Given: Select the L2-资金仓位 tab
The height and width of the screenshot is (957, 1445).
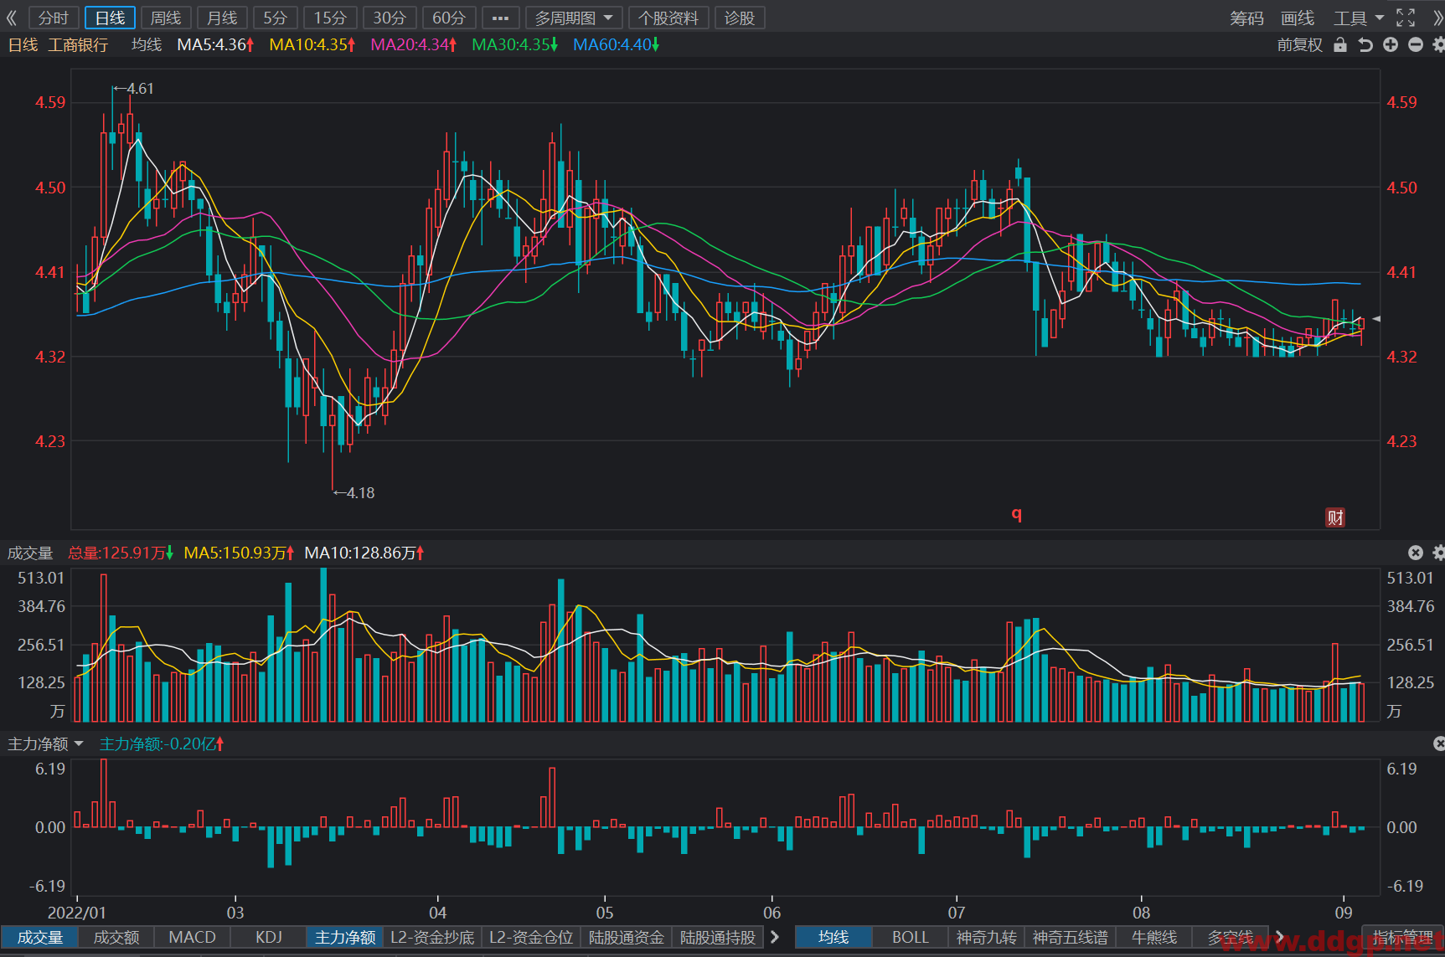Looking at the screenshot, I should pos(532,937).
